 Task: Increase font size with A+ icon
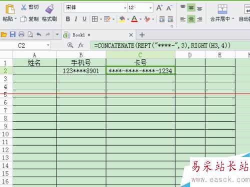pyautogui.click(x=159, y=7)
